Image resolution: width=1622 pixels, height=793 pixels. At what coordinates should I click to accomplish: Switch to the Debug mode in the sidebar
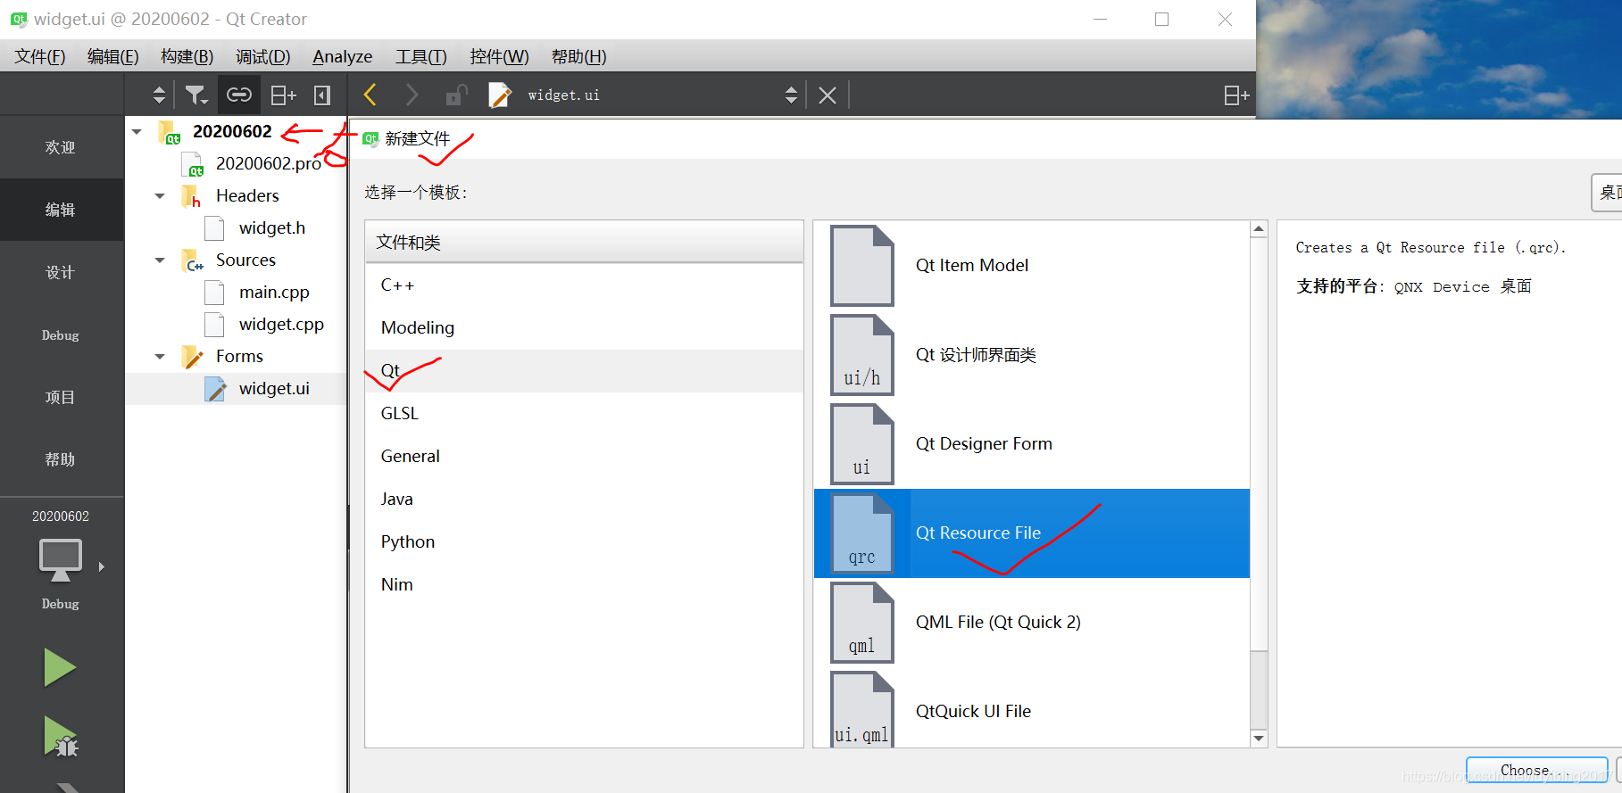point(61,335)
